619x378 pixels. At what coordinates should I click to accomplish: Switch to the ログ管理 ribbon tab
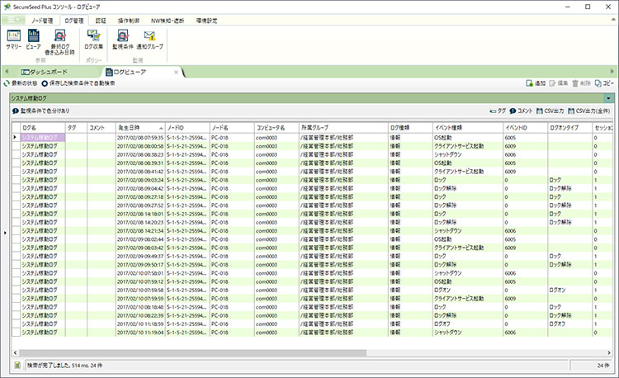pos(74,21)
